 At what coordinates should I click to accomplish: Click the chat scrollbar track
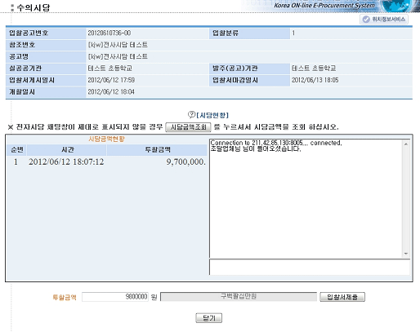coord(406,198)
